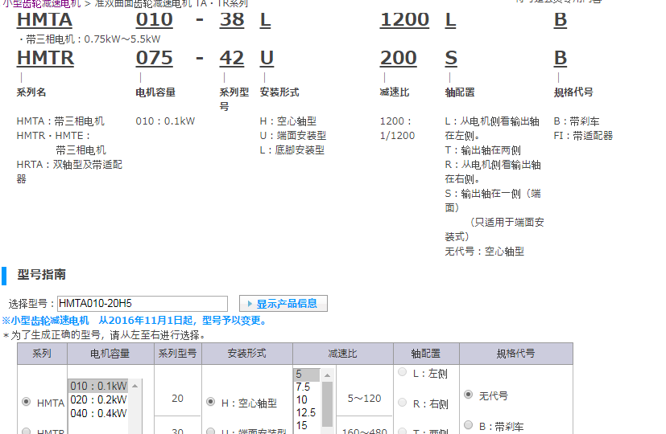Select H：空心轴型 installation radio button

[x=211, y=402]
